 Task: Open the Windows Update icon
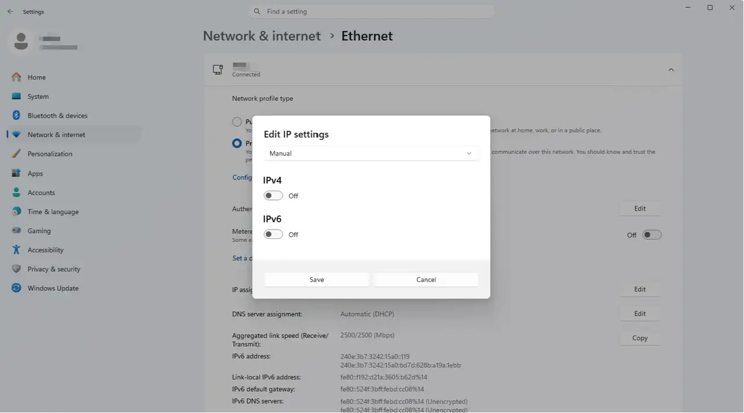(x=16, y=288)
